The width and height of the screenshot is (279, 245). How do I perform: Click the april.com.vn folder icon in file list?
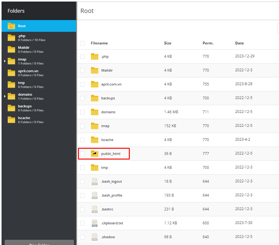(x=95, y=84)
